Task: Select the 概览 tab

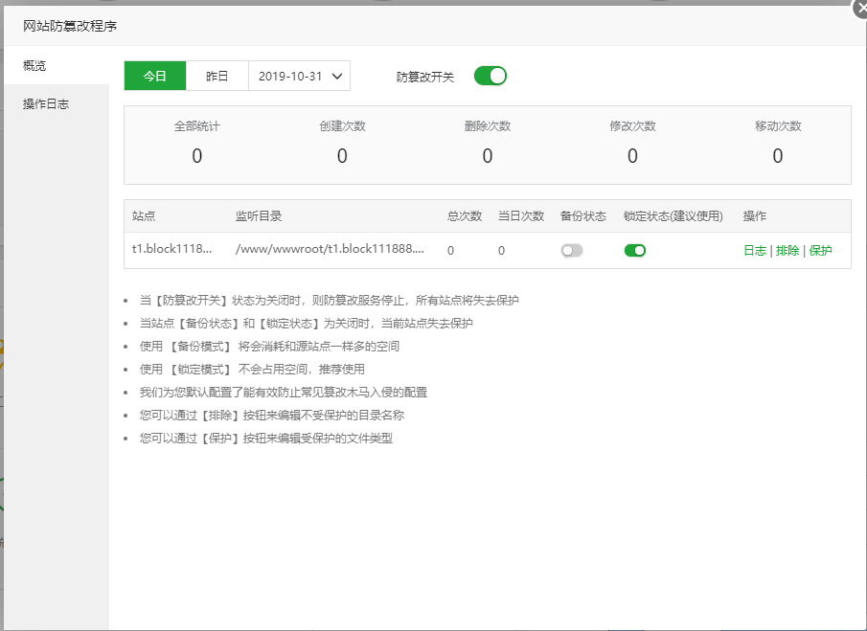Action: [x=33, y=64]
